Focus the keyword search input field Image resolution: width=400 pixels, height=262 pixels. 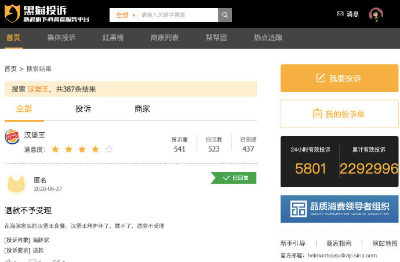point(177,15)
